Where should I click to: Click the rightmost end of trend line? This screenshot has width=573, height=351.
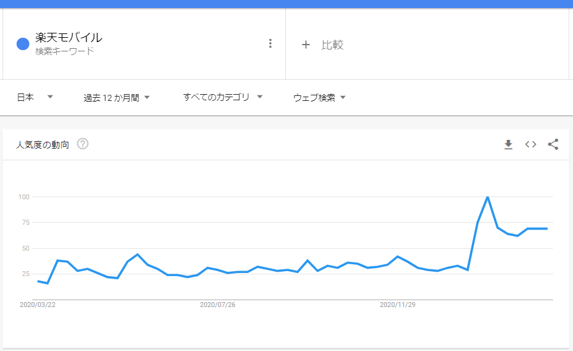click(547, 229)
